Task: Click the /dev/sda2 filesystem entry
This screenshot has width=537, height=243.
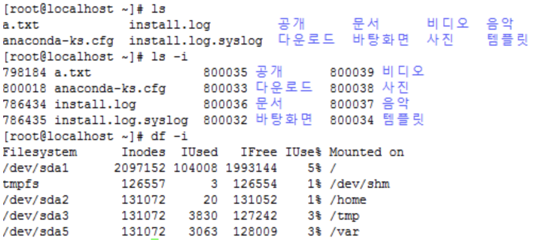Action: tap(36, 200)
